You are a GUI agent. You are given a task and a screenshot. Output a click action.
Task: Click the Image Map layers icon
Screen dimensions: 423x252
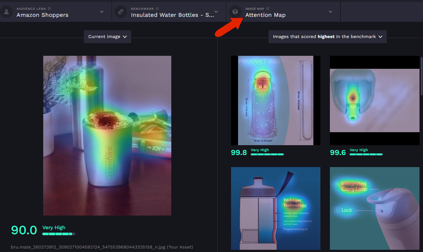point(235,12)
